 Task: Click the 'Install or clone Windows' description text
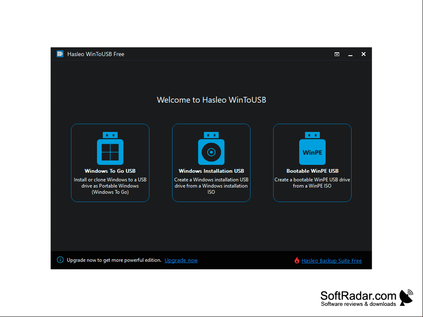point(110,186)
